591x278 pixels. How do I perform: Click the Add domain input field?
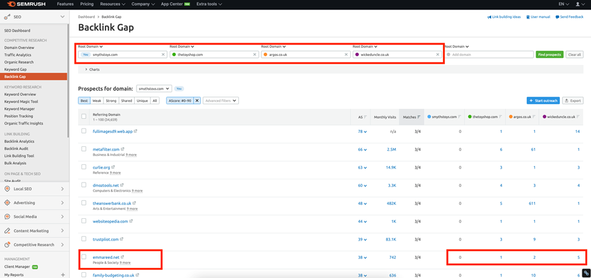[489, 55]
